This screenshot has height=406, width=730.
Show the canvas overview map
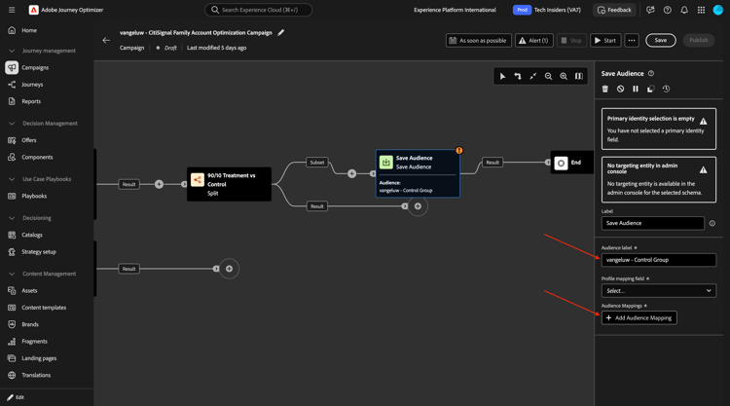click(x=579, y=76)
